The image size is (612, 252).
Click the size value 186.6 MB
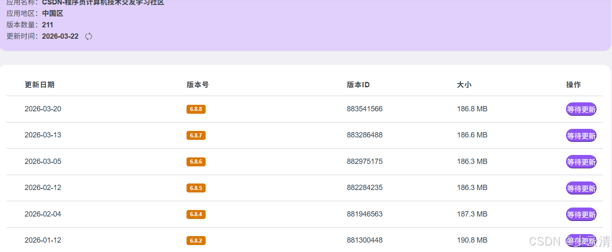click(472, 135)
